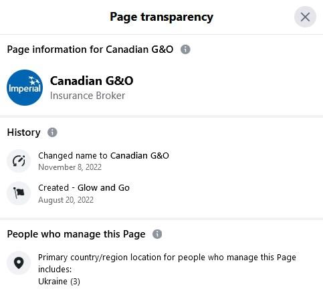
Task: Click the People who manage this Page heading
Action: click(76, 234)
